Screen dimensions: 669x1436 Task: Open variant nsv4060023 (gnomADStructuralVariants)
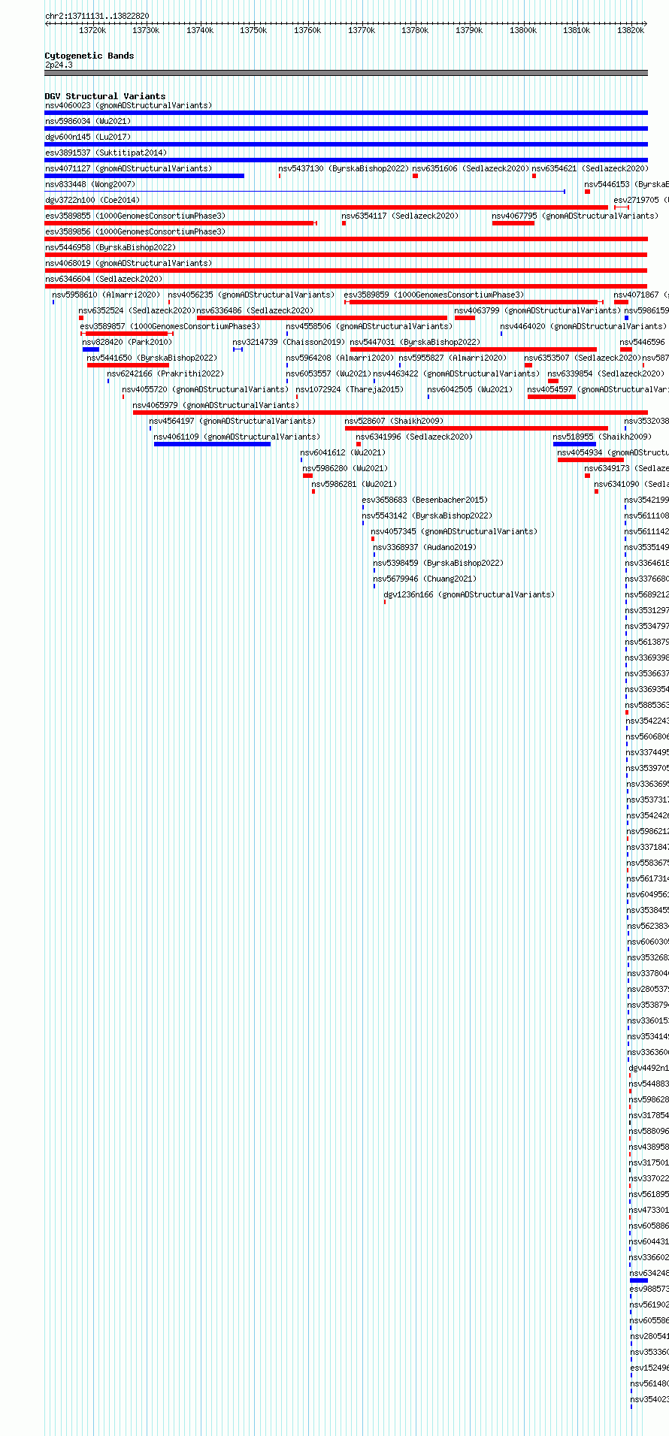coord(129,105)
